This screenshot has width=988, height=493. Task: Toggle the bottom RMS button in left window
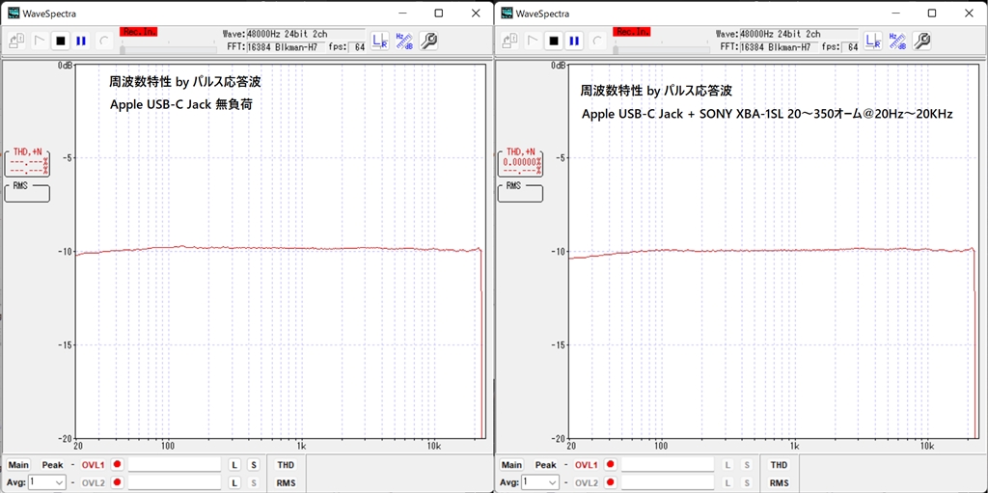pos(286,482)
